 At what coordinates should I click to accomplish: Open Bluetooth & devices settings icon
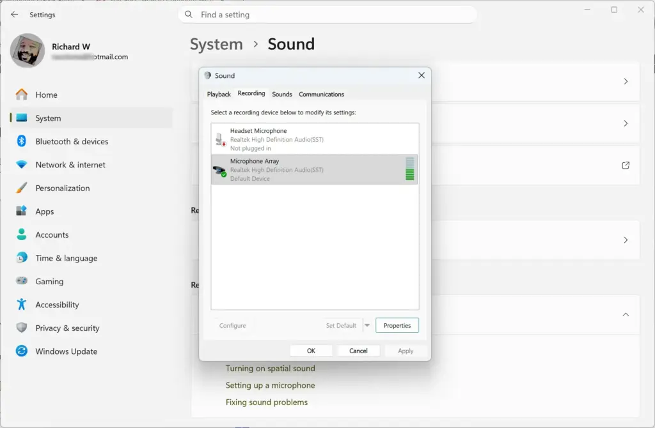[x=21, y=141]
